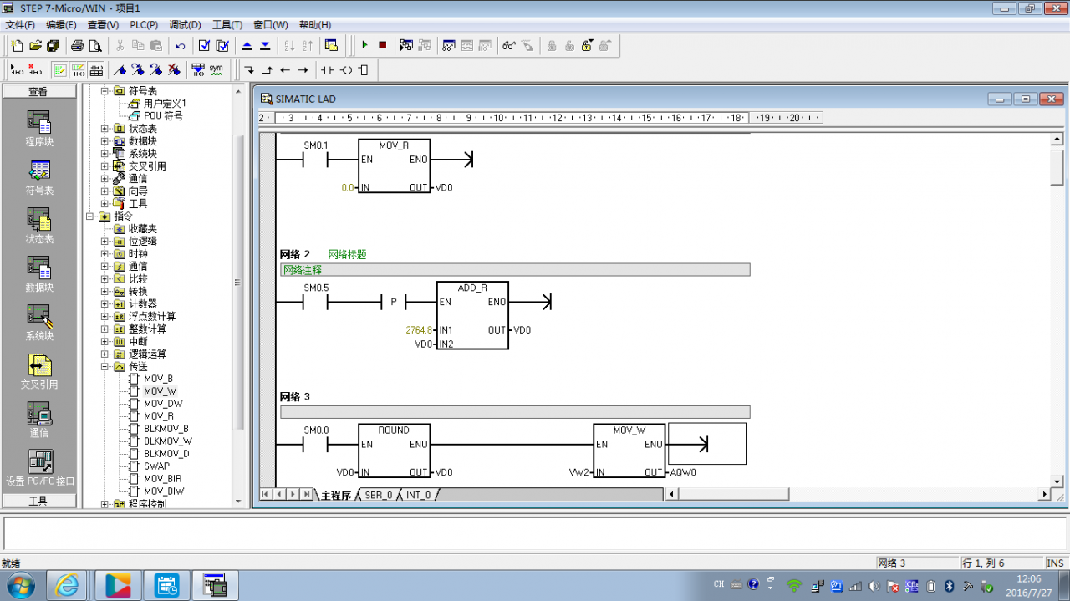Viewport: 1070px width, 601px height.
Task: Select SWAP in the instruction tree
Action: [156, 466]
